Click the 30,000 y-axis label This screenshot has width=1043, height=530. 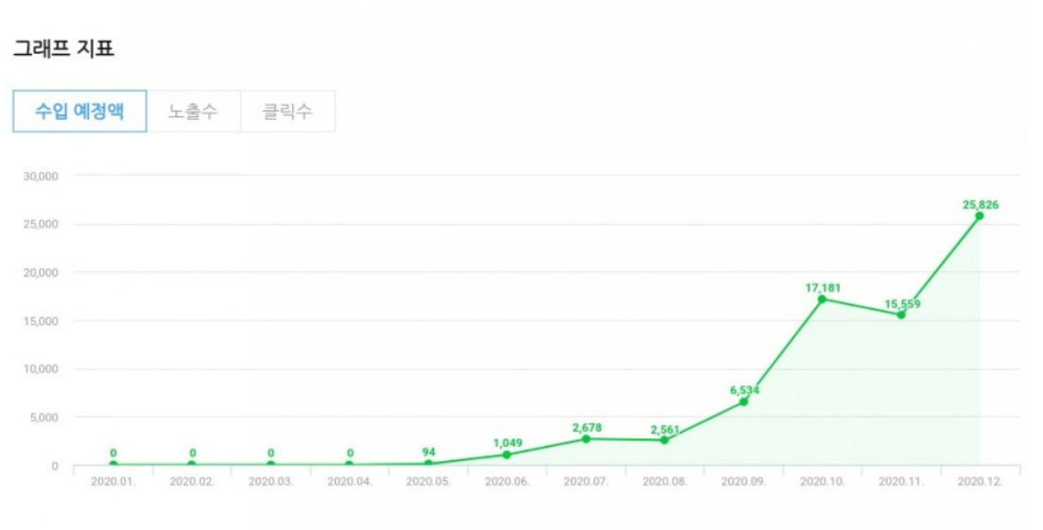coord(42,176)
